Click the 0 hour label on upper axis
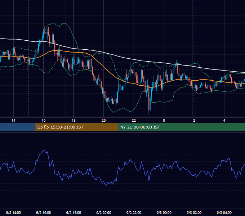The image size is (245, 216). click(164, 121)
